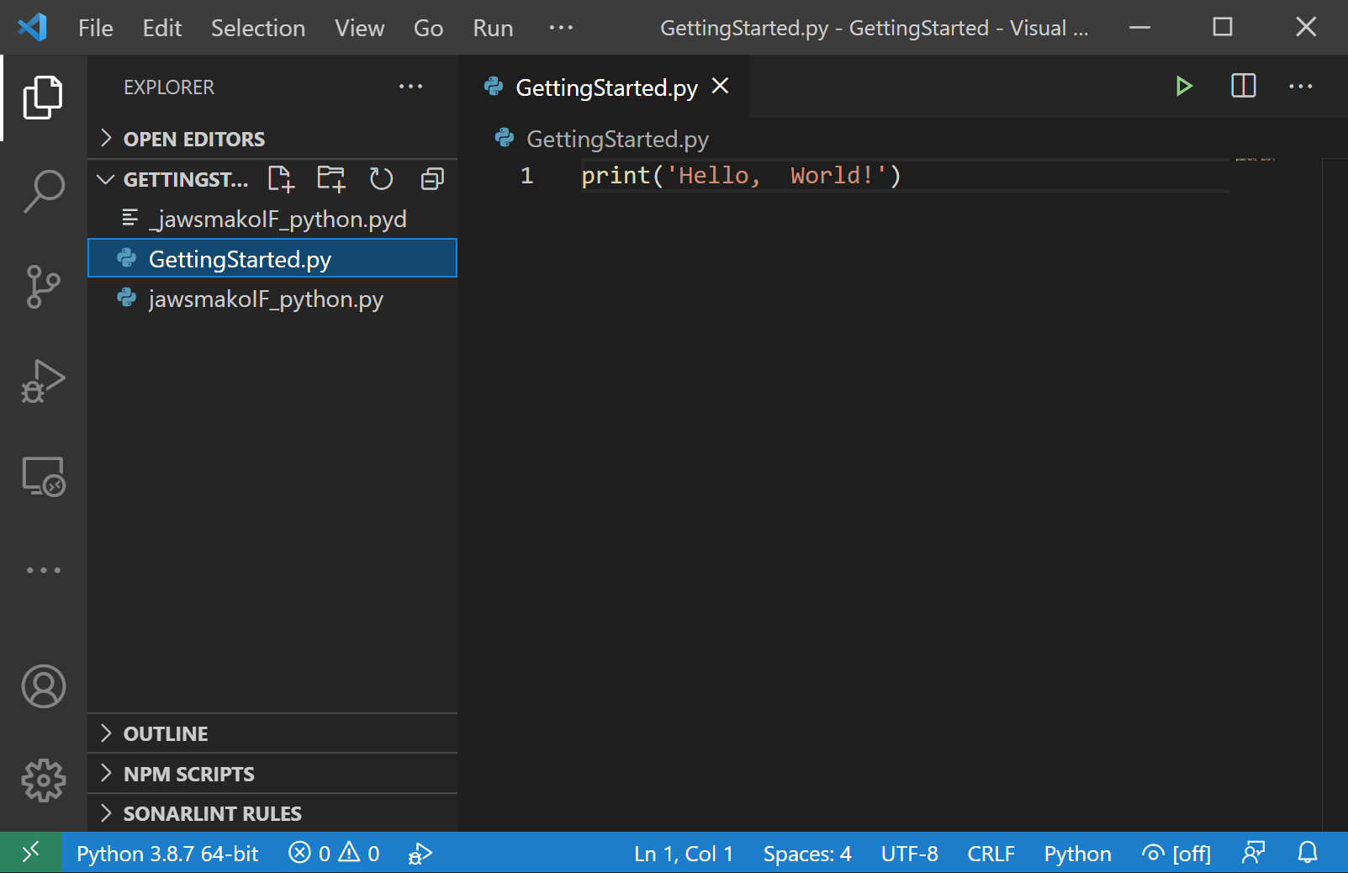The image size is (1348, 873).
Task: Click the New File icon in explorer
Action: (280, 179)
